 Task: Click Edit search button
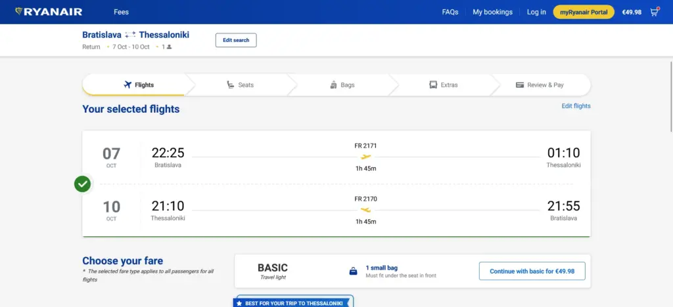pyautogui.click(x=236, y=40)
